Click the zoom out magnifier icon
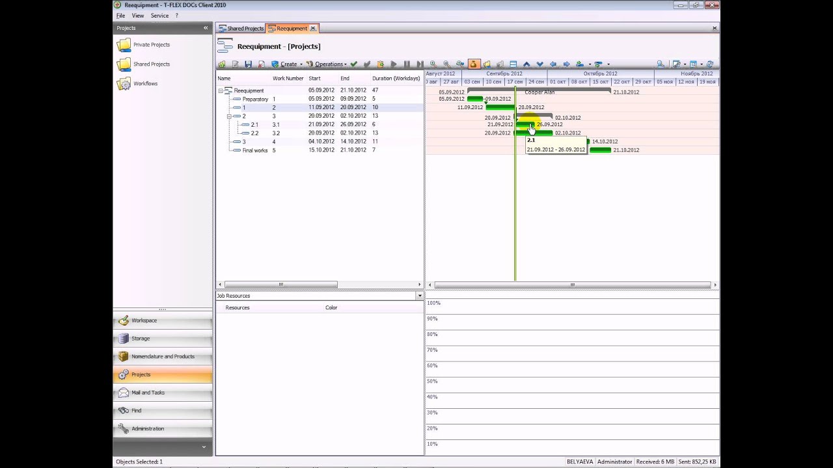833x468 pixels. 446,64
